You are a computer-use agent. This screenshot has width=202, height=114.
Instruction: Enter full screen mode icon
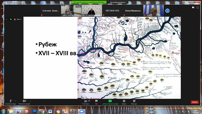point(197,8)
